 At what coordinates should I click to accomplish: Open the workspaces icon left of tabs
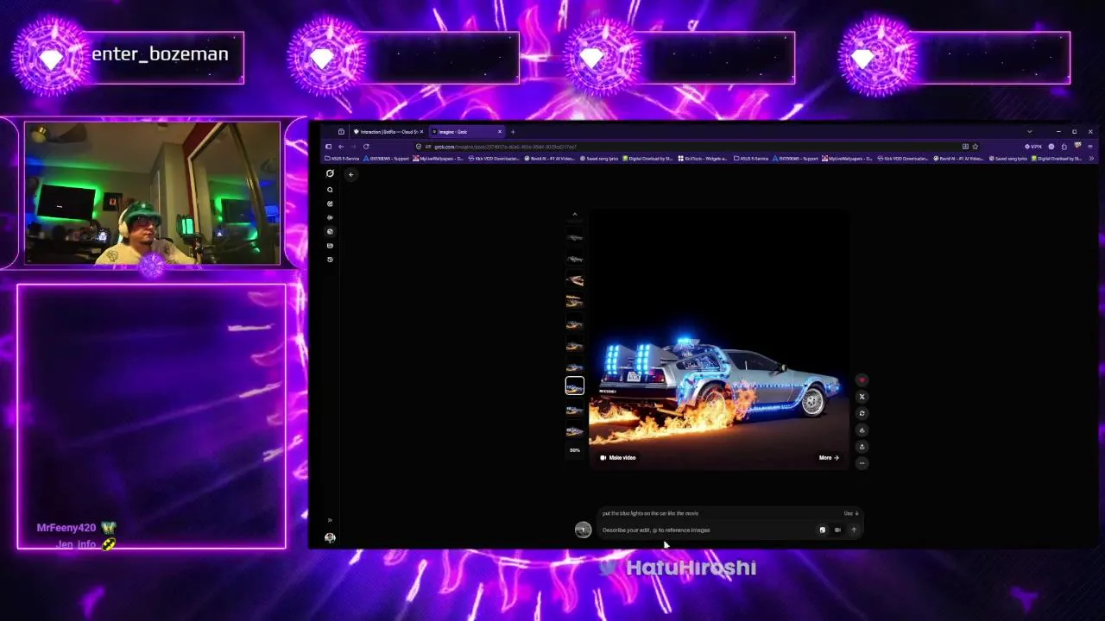click(341, 132)
